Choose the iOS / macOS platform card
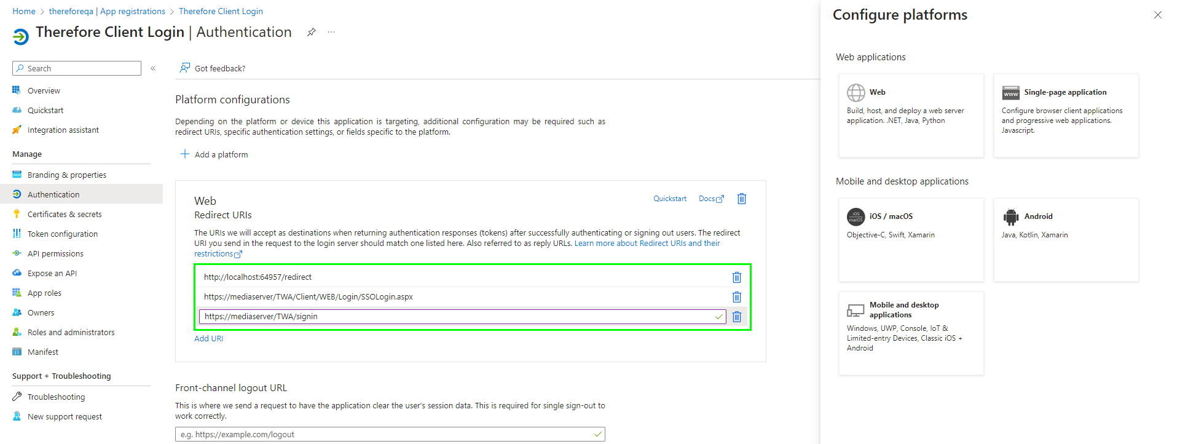1180x444 pixels. click(x=911, y=240)
